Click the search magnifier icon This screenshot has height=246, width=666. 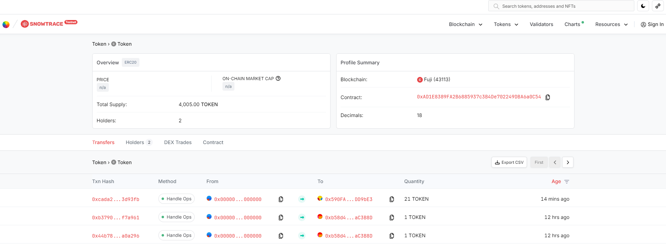(496, 6)
